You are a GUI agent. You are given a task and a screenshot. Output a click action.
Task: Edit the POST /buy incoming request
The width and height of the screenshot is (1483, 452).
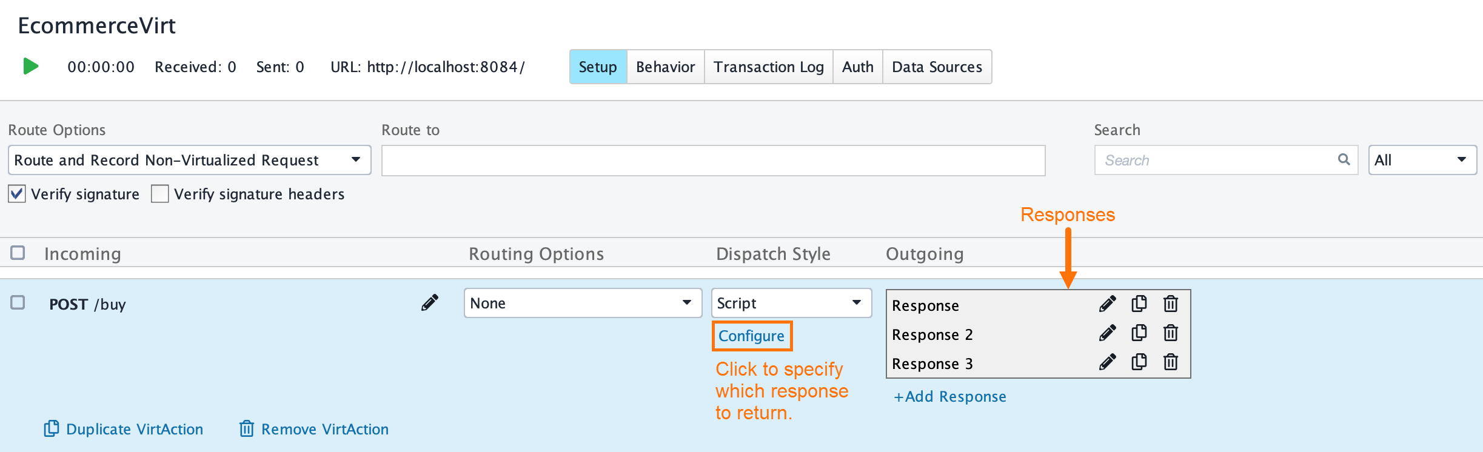tap(430, 302)
